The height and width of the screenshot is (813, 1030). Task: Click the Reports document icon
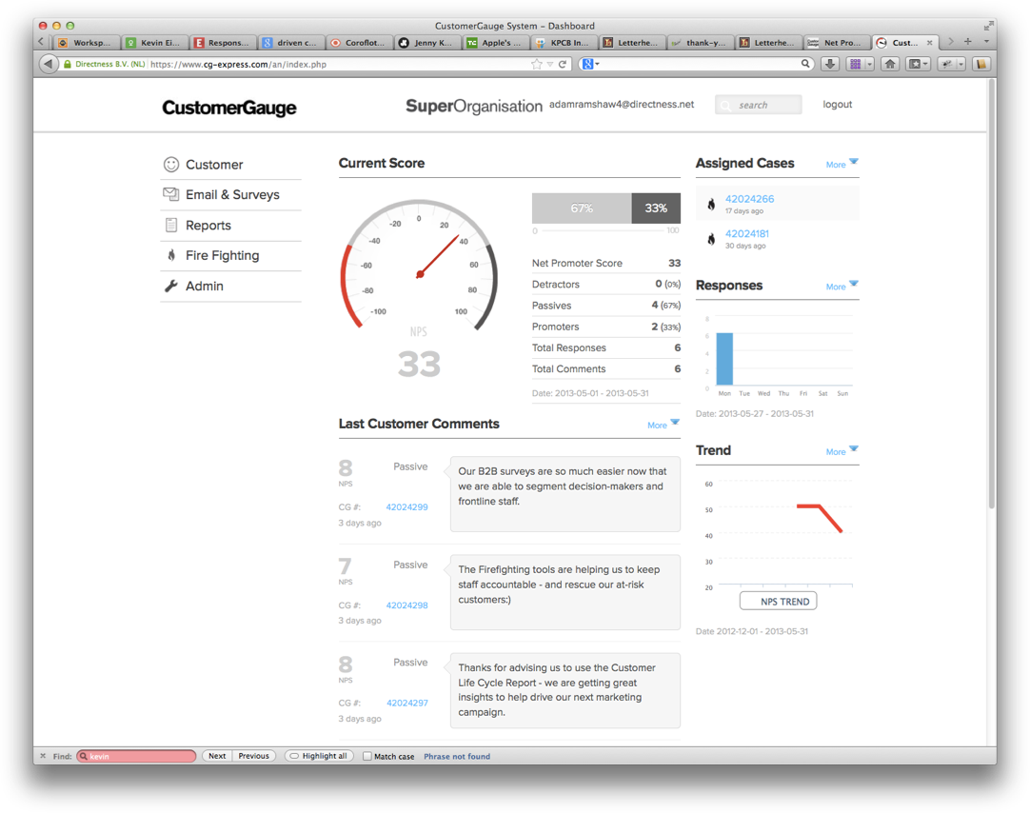[171, 226]
